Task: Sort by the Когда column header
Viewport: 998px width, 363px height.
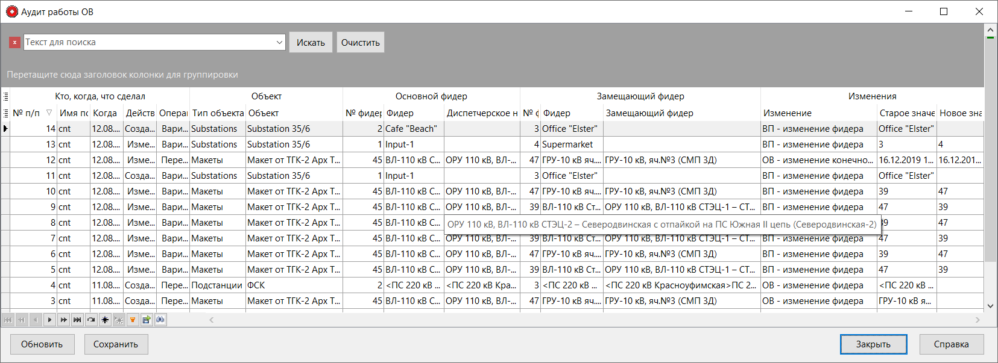Action: 106,113
